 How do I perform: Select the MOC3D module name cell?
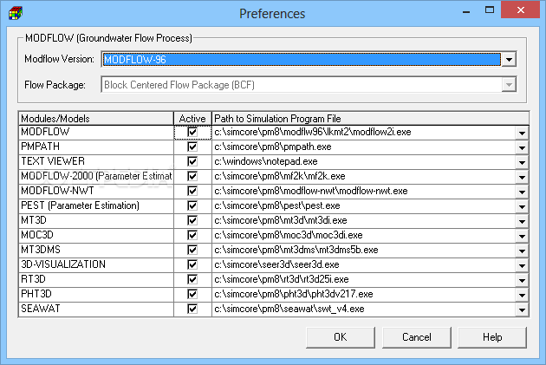(x=96, y=236)
